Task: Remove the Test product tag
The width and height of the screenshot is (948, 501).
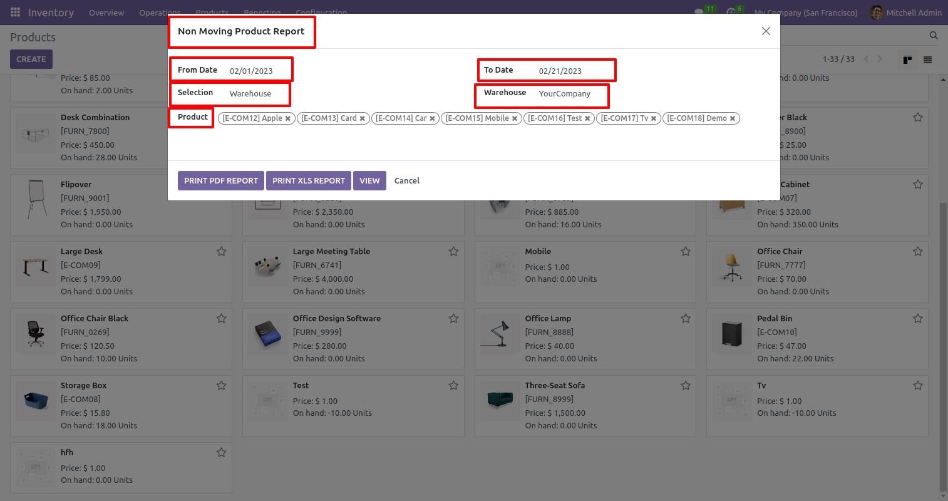Action: (587, 118)
